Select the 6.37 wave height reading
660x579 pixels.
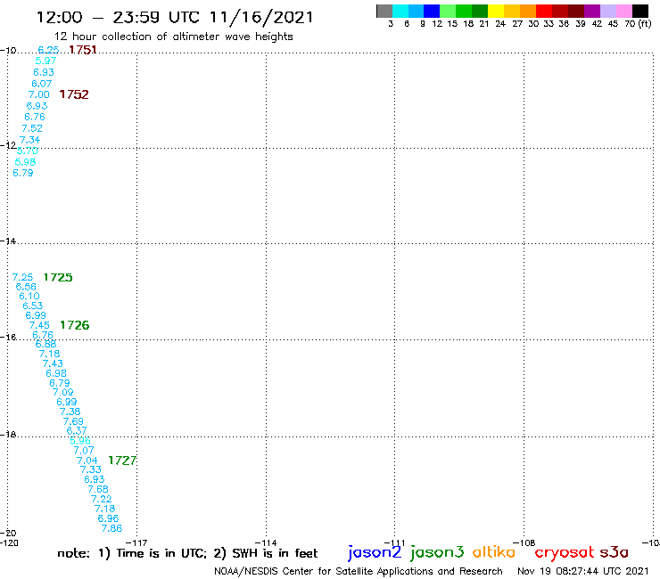(77, 430)
